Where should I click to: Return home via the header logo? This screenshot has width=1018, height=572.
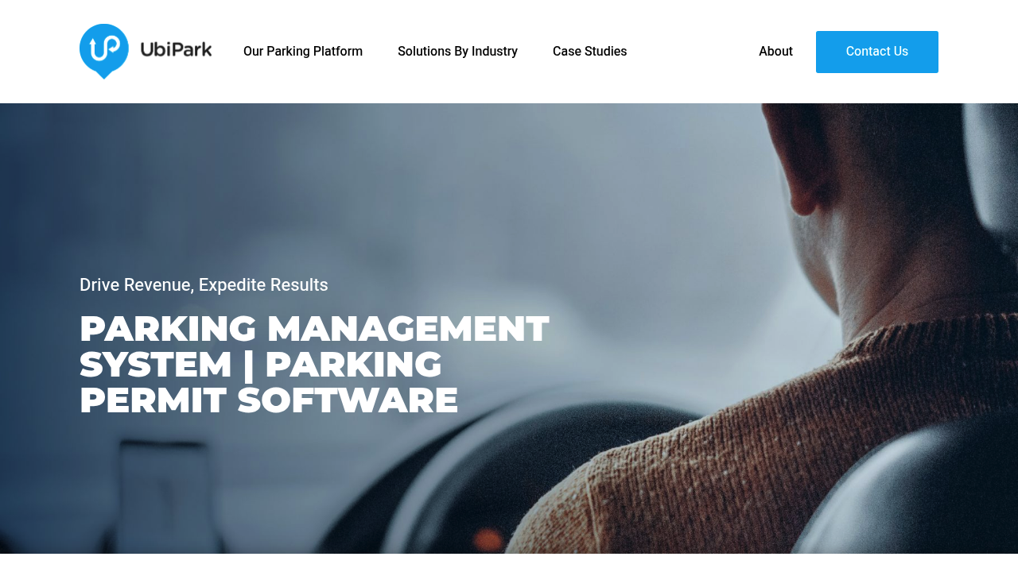click(x=146, y=51)
